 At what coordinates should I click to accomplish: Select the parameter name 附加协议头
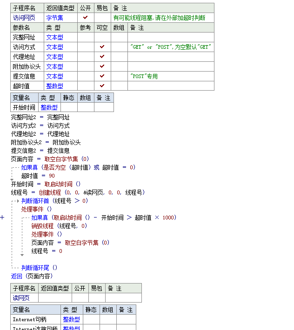tap(27, 66)
